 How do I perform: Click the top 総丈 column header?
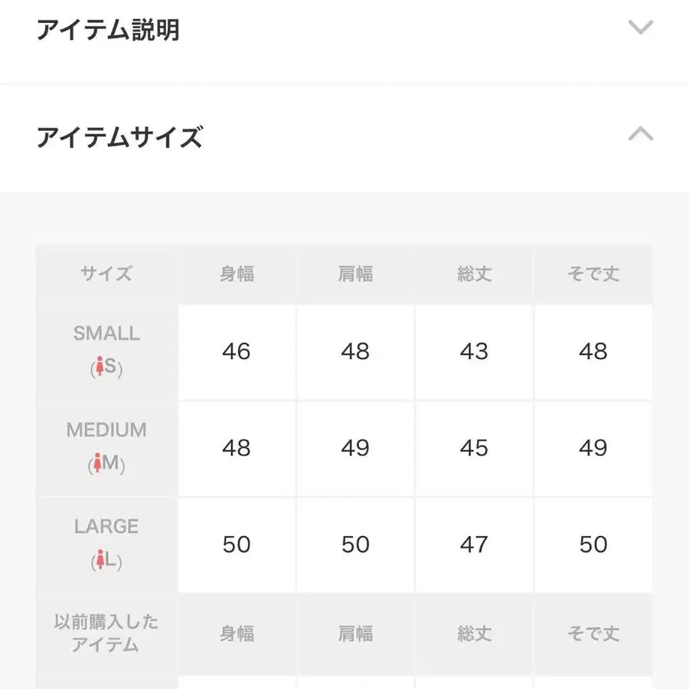[x=474, y=274]
